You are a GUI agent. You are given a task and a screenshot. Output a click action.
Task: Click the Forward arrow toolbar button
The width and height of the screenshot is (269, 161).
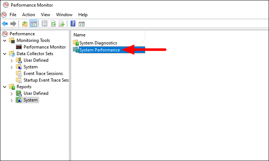tap(13, 24)
